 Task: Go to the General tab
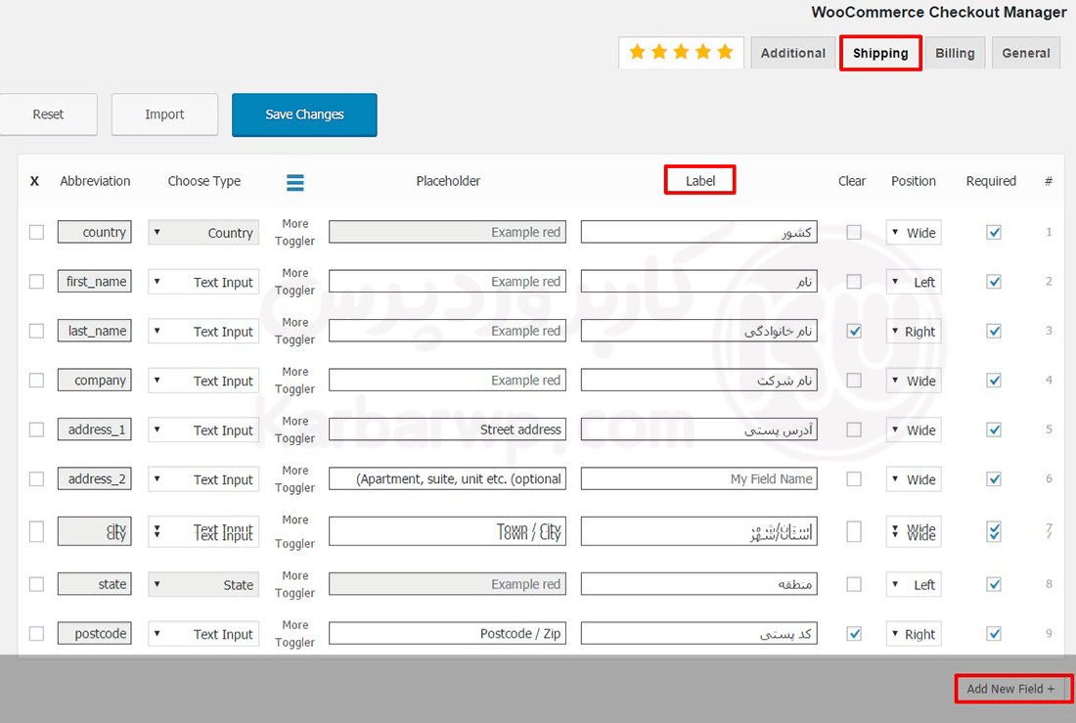pyautogui.click(x=1026, y=53)
